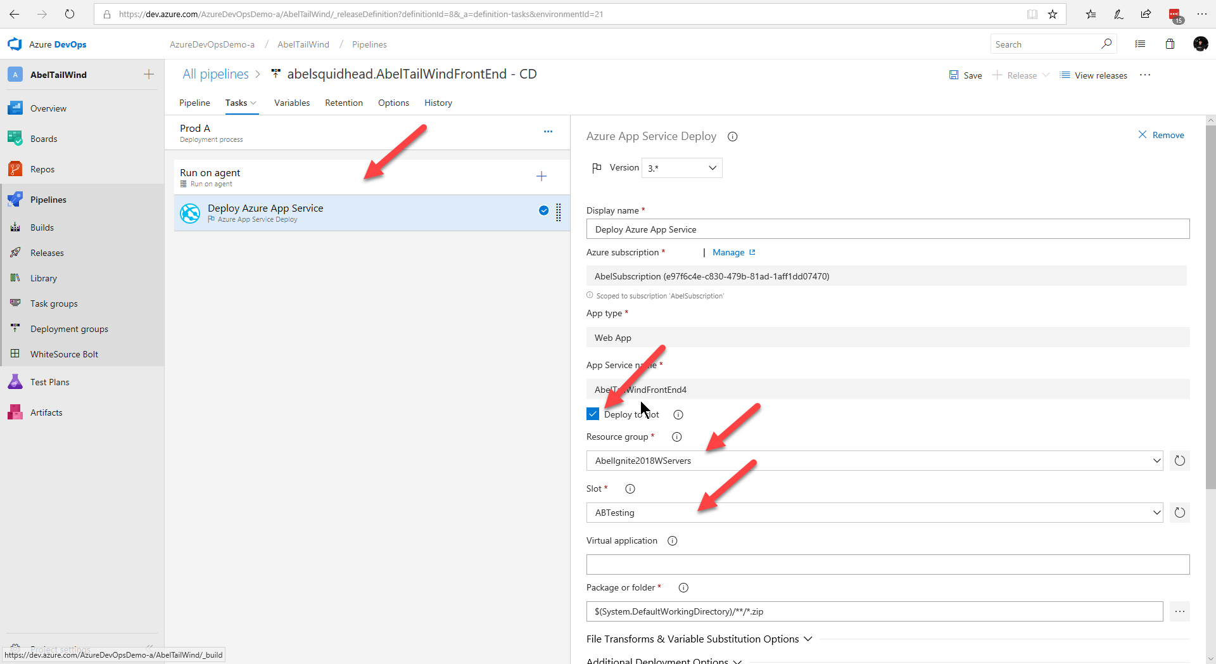The image size is (1216, 664).
Task: Click the search magnifier icon
Action: pyautogui.click(x=1106, y=44)
